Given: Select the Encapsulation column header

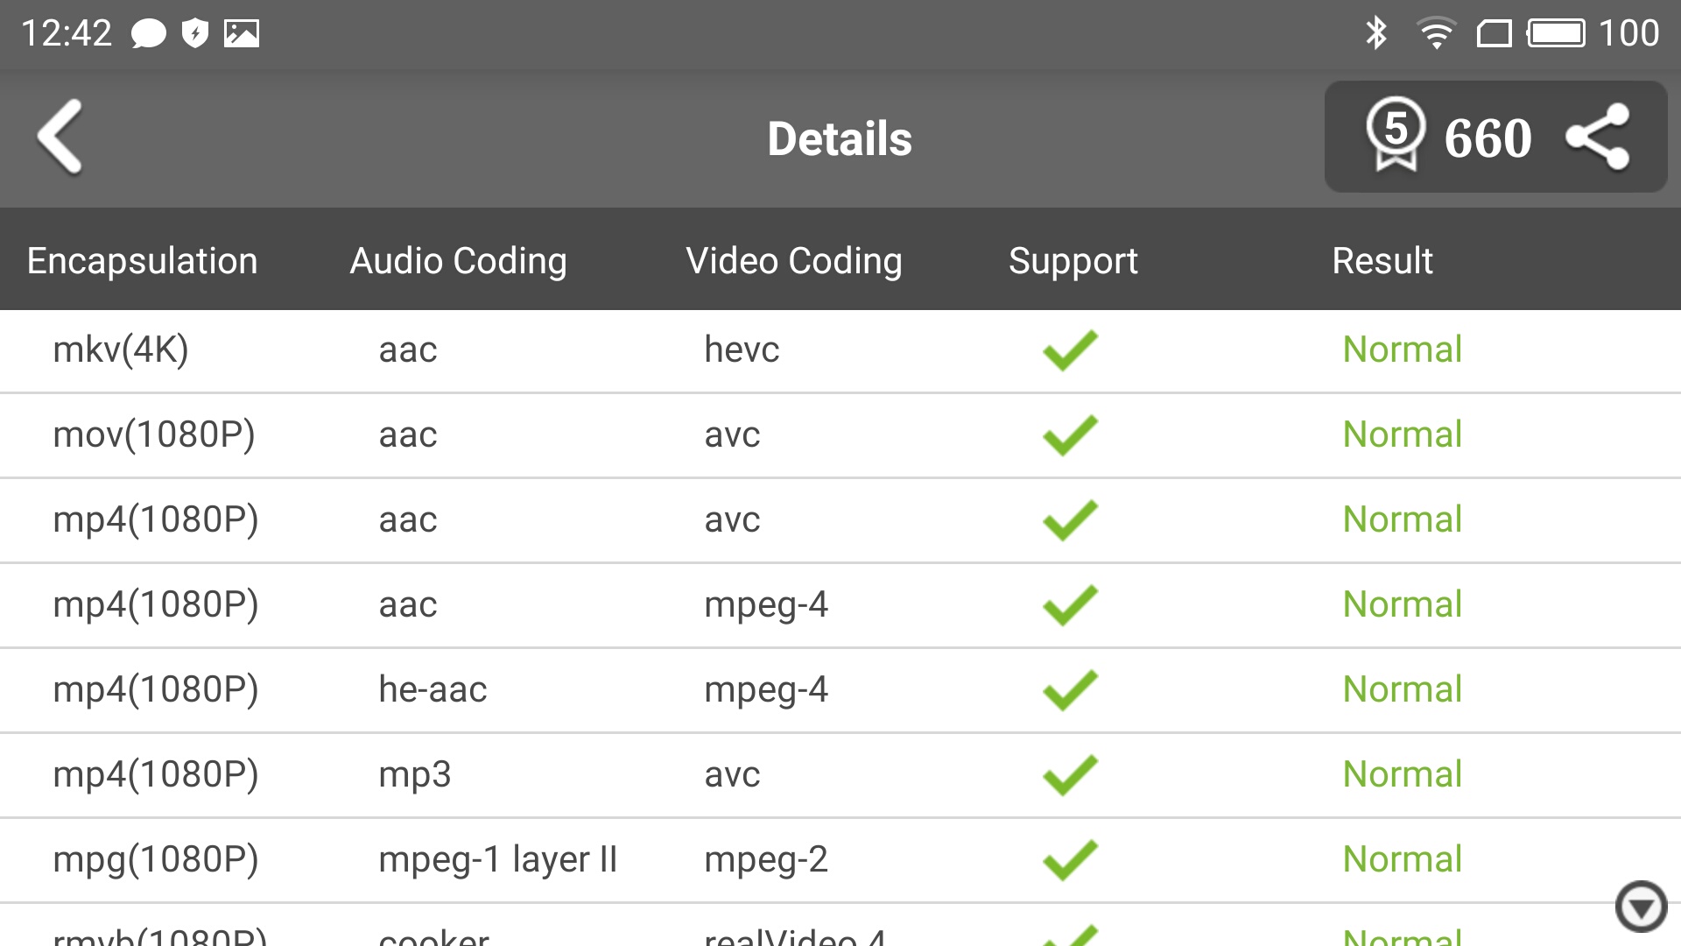Looking at the screenshot, I should (x=142, y=261).
